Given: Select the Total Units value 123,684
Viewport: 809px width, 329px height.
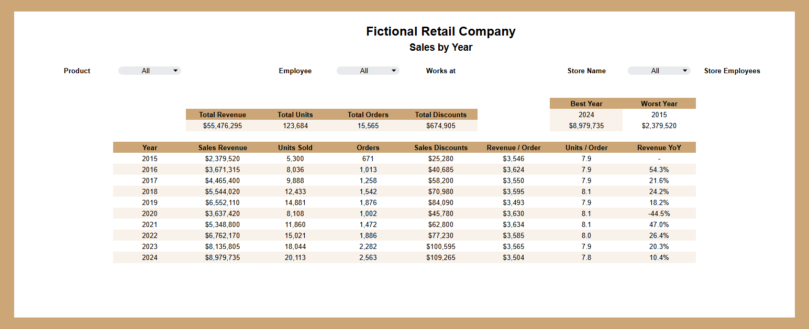Looking at the screenshot, I should (x=295, y=126).
